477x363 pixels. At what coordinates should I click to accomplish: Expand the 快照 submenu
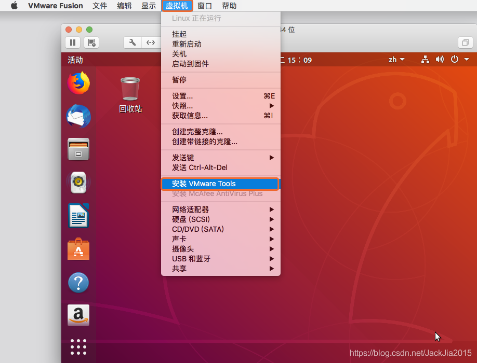(220, 106)
